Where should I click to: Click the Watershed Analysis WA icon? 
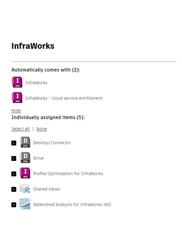(x=25, y=204)
